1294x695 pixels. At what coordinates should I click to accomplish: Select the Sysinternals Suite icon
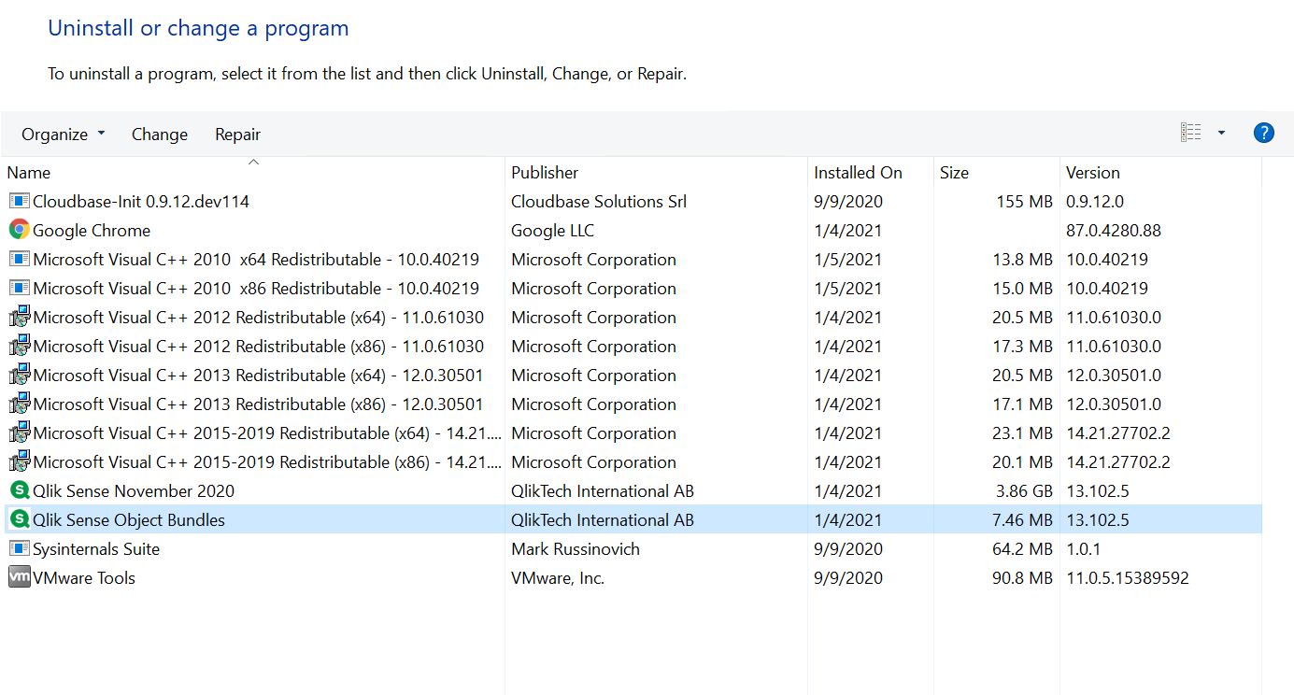tap(19, 548)
